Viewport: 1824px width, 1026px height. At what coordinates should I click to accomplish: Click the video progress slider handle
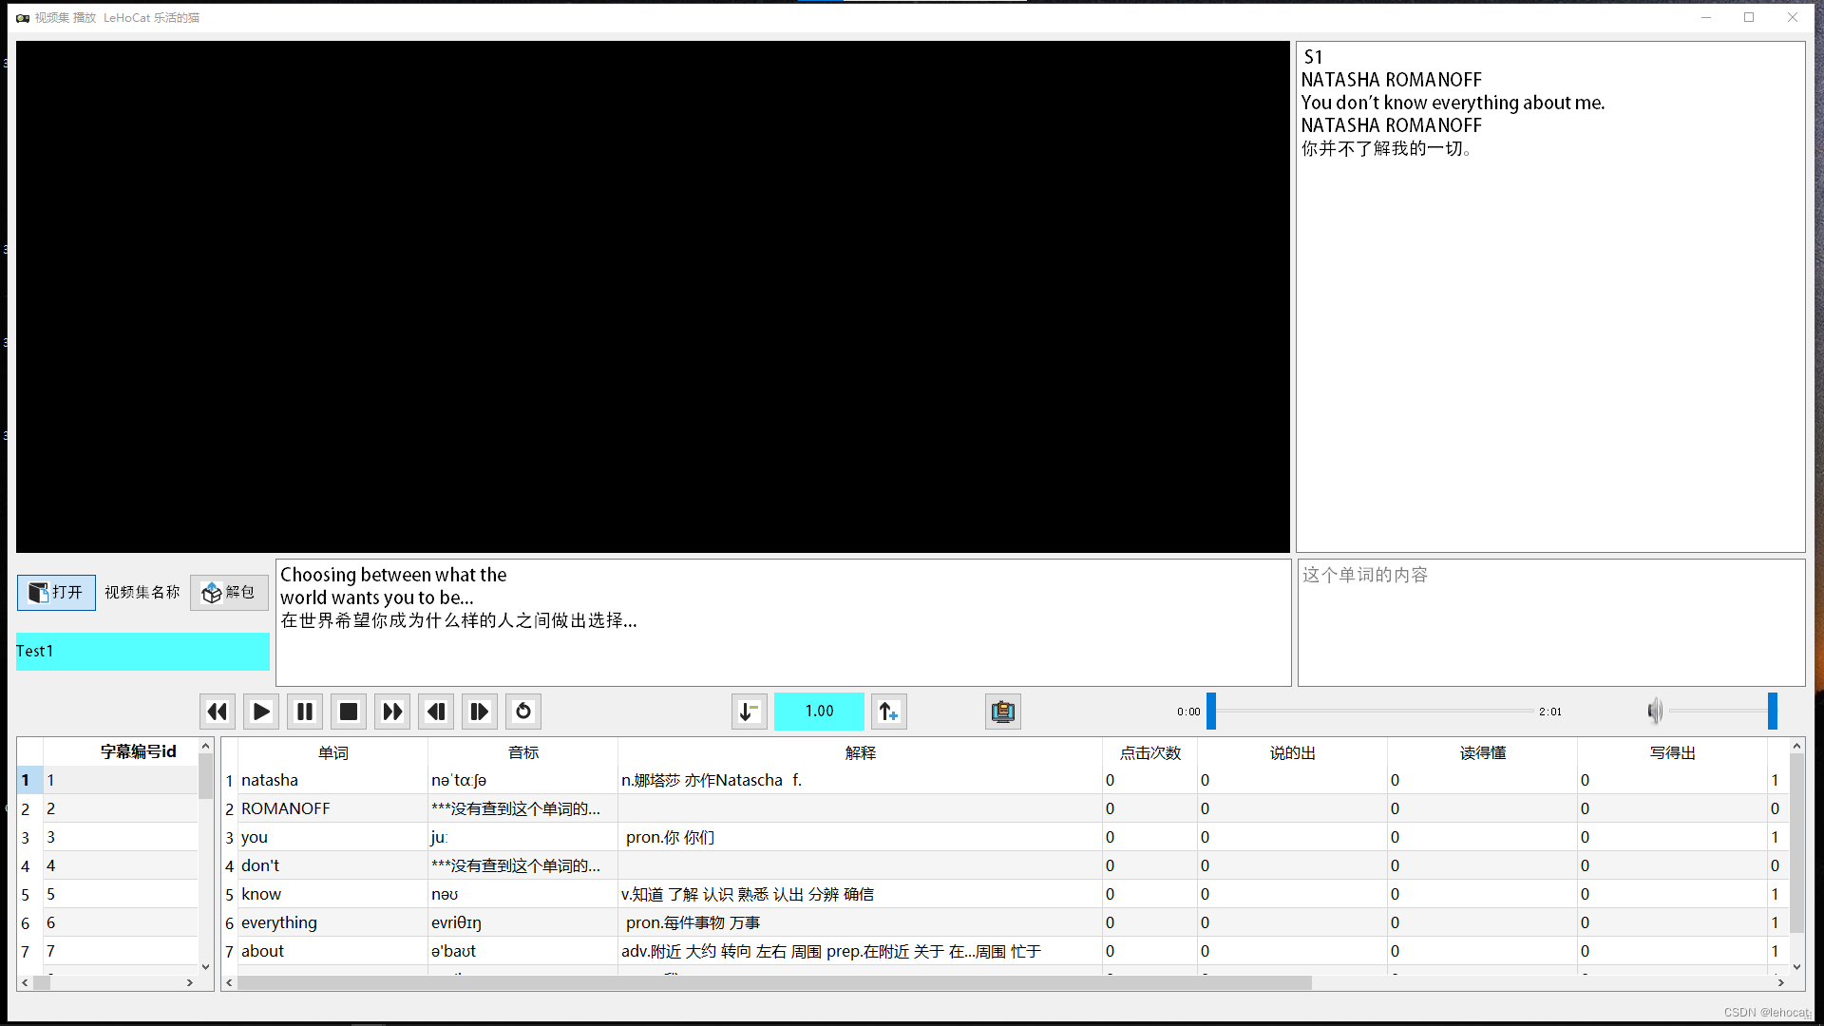(x=1211, y=712)
